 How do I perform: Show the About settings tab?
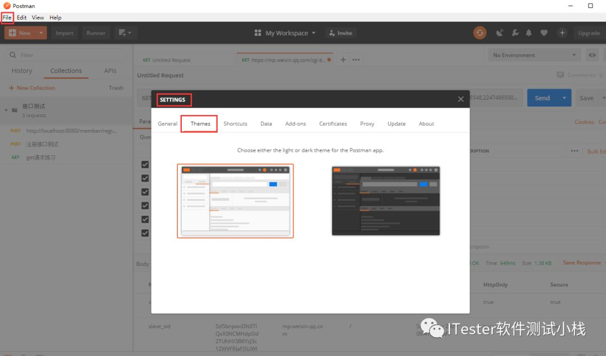[x=426, y=123]
